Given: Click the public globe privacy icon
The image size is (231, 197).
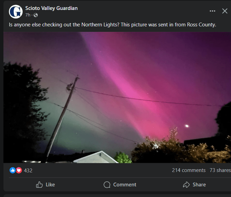Looking at the screenshot, I should [x=36, y=15].
